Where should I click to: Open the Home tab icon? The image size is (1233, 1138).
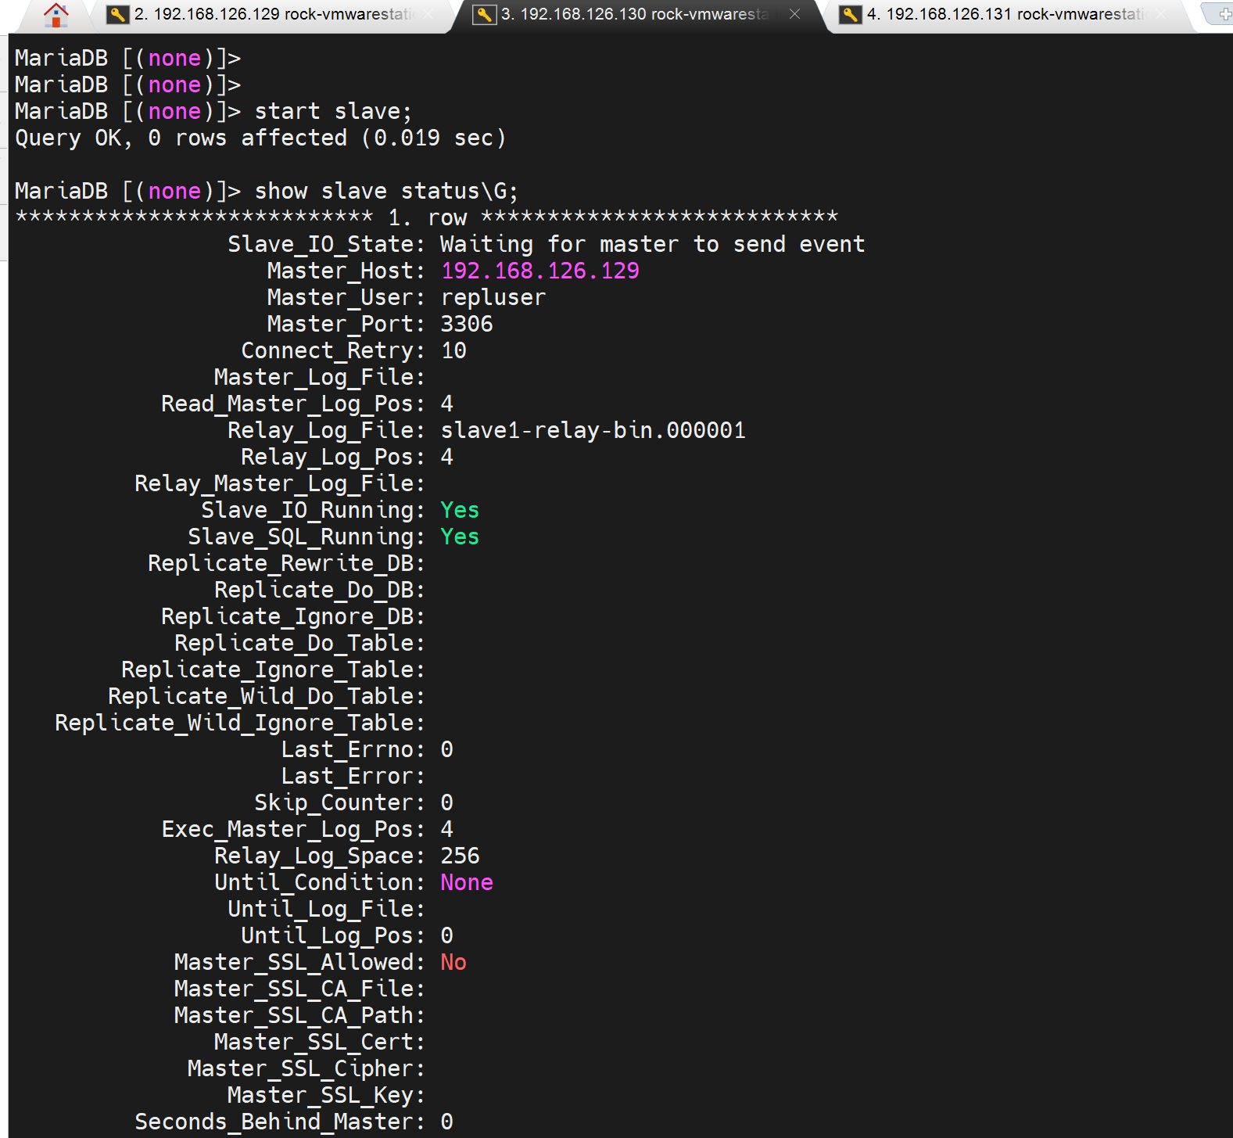56,14
